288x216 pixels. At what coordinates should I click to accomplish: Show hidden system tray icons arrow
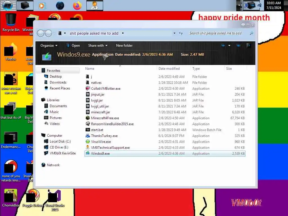[x=239, y=5]
